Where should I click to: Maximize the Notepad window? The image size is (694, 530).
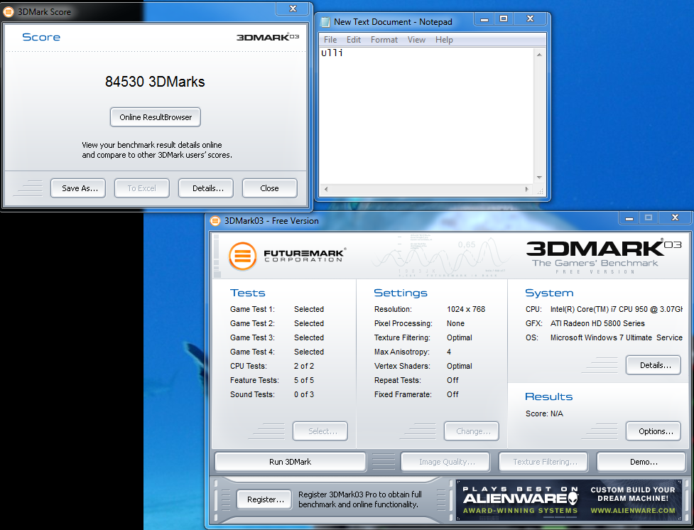click(x=504, y=20)
